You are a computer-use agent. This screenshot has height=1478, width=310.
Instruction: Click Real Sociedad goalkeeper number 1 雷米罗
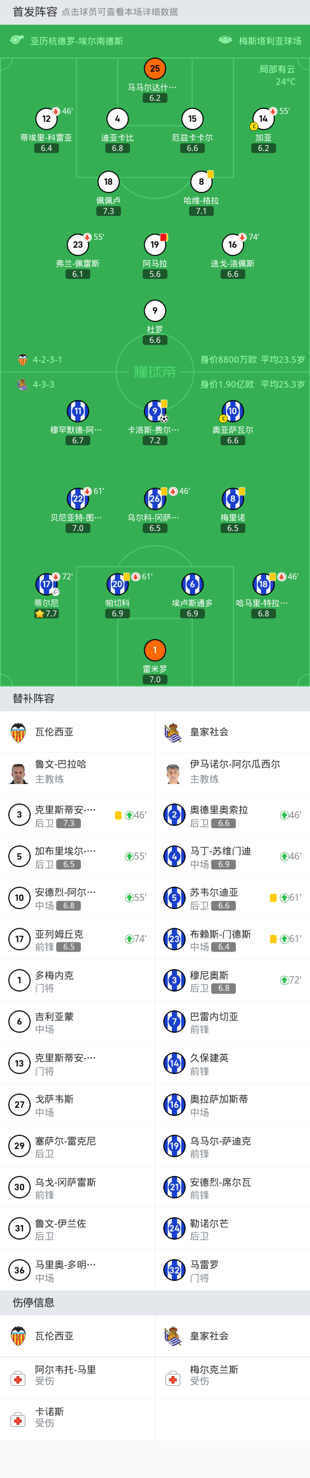click(x=155, y=650)
